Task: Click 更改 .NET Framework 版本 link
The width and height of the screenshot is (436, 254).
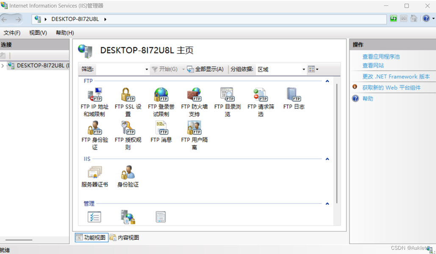Action: [x=396, y=76]
